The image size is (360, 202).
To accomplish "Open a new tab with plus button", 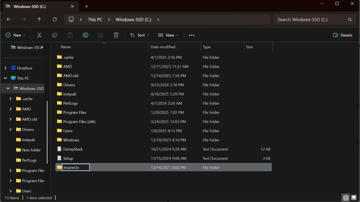I will tap(86, 6).
